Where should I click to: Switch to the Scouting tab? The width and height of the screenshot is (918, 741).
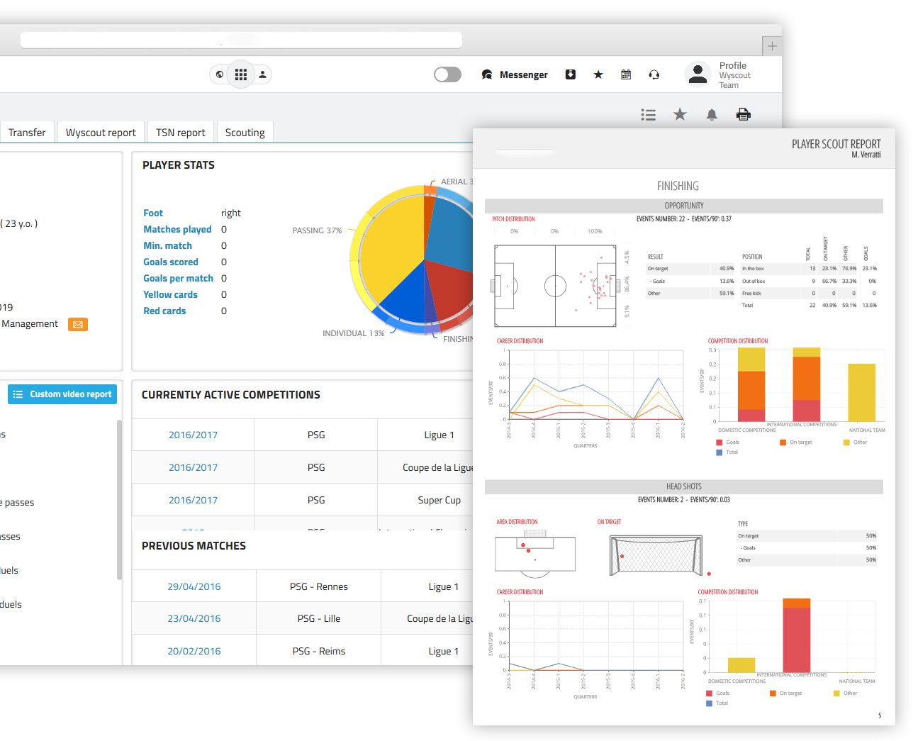[245, 132]
